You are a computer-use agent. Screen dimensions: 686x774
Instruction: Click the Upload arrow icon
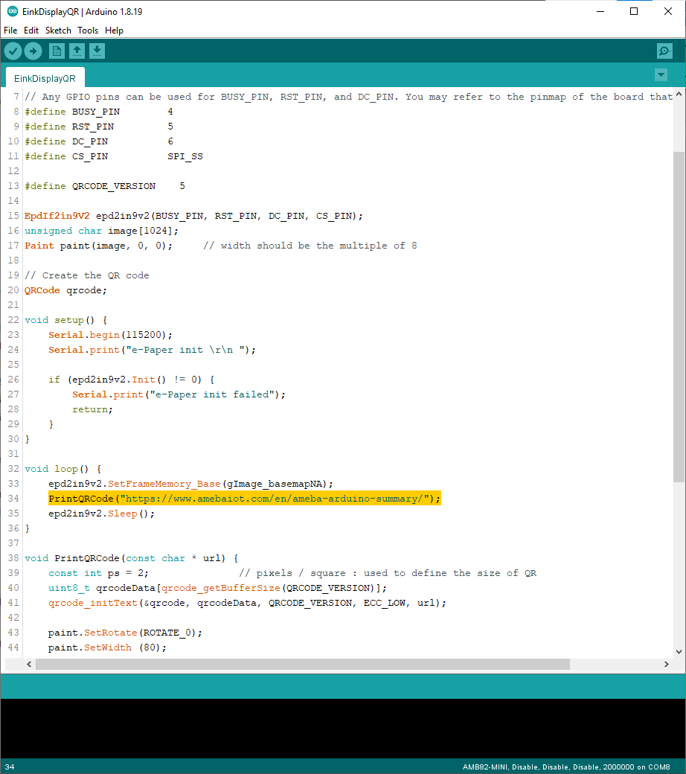[33, 51]
